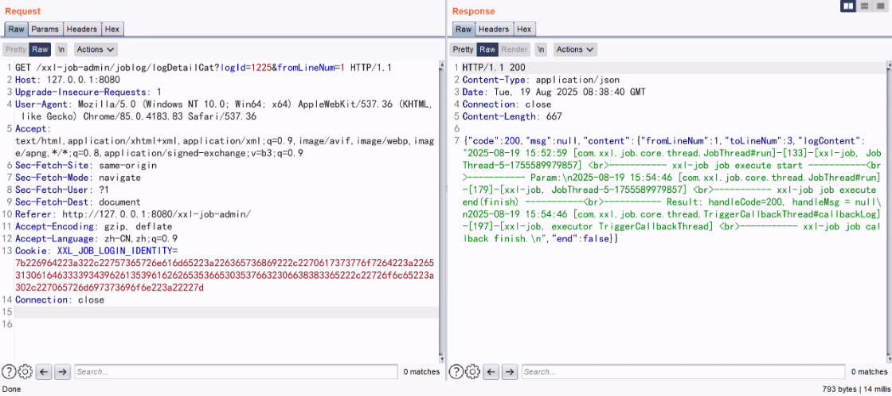Screen dimensions: 892x396
Task: Click Raw view button in Response toolbar
Action: [x=487, y=49]
